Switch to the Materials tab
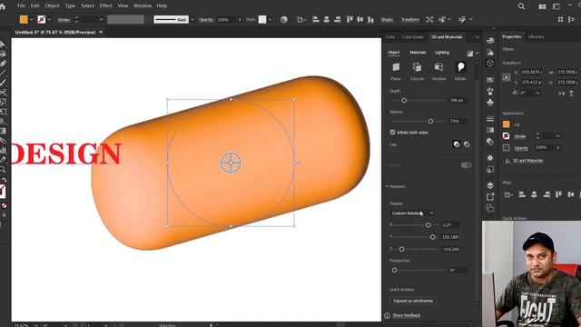This screenshot has width=581, height=327. tap(418, 53)
